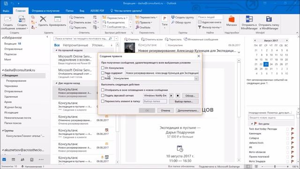This screenshot has height=169, width=300.
Task: Click the Отмена button in dialog
Action: (165, 111)
